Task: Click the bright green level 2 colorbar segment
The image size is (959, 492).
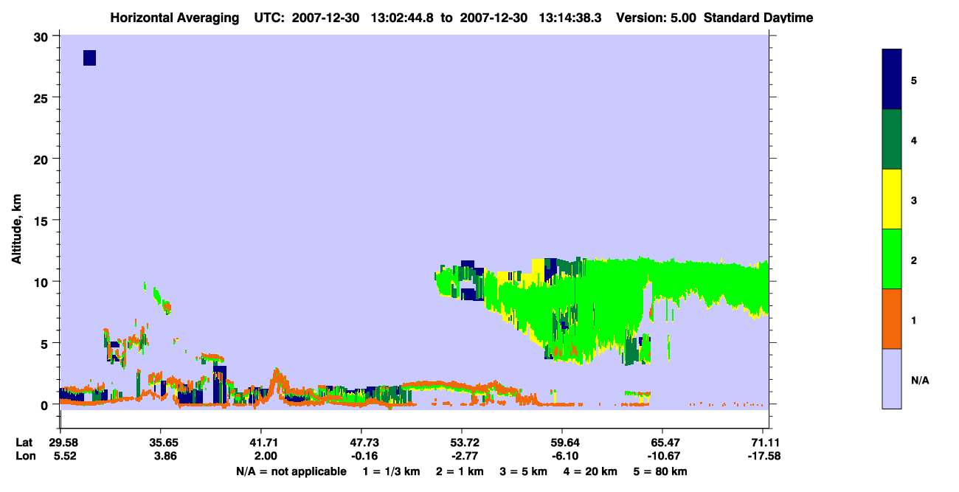Action: (892, 259)
